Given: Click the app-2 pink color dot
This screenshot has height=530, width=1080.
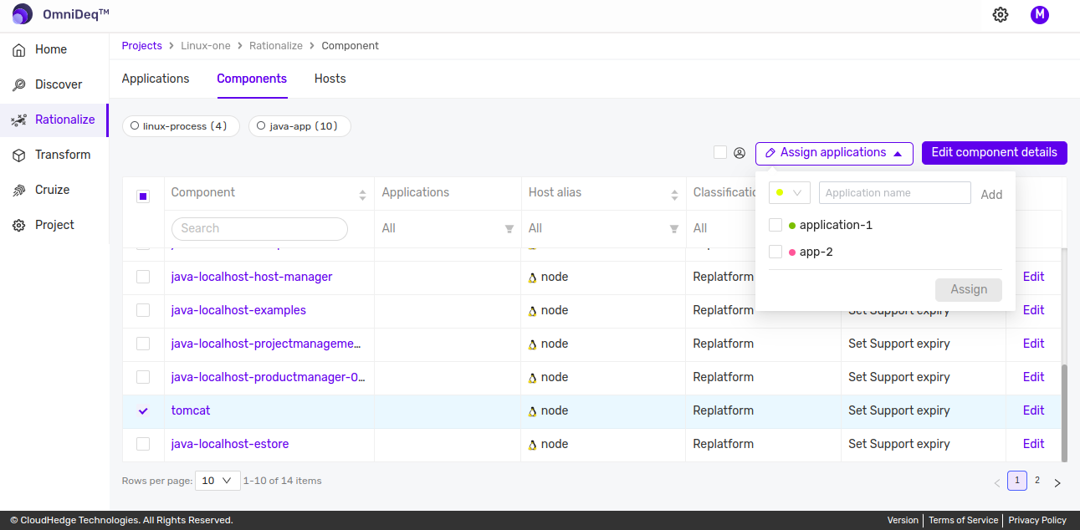Looking at the screenshot, I should pos(792,252).
